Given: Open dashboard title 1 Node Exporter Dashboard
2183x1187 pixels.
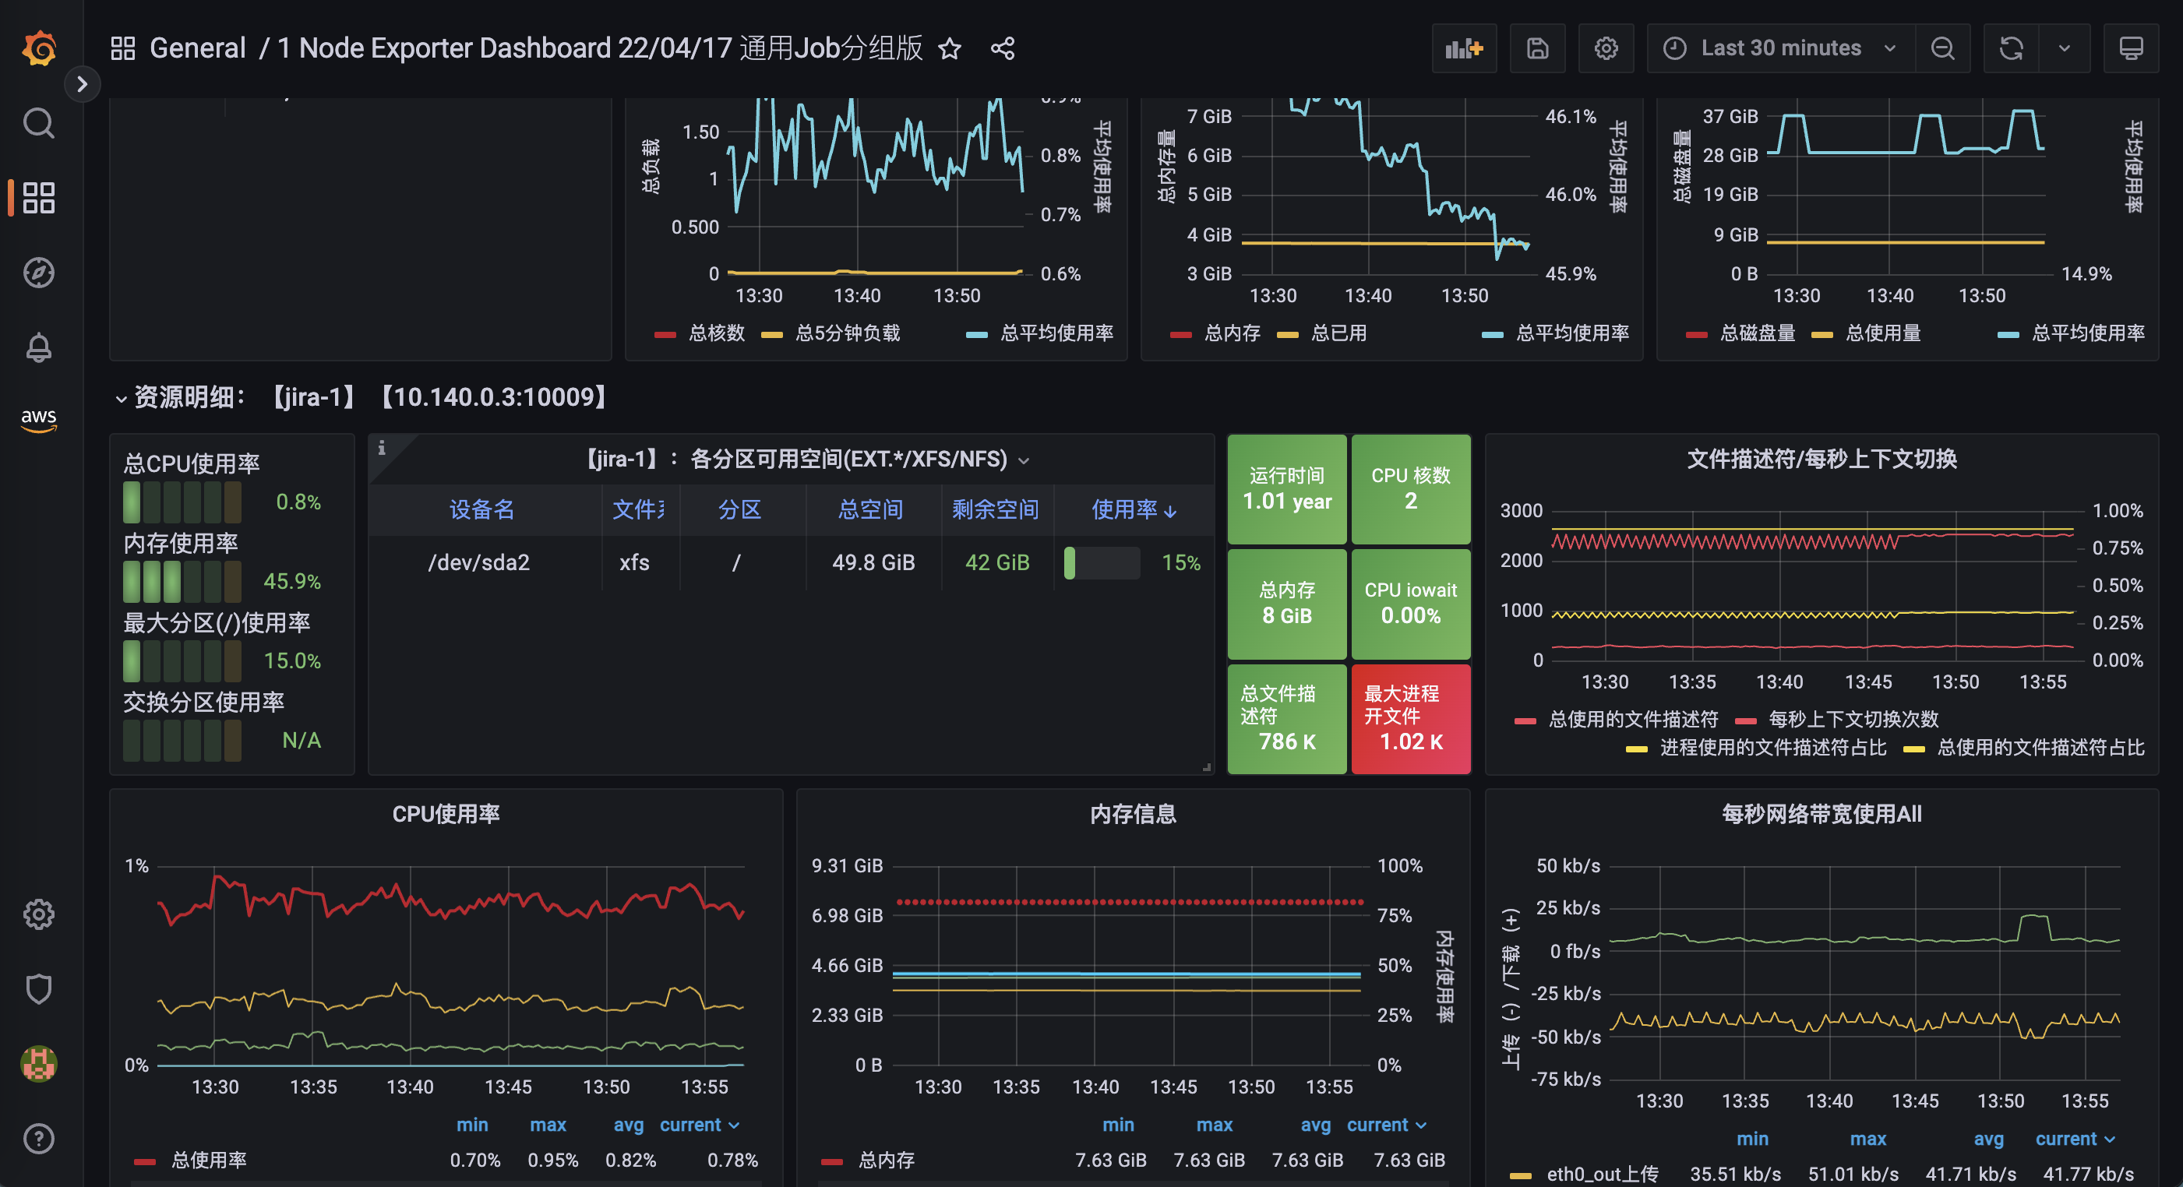Looking at the screenshot, I should pyautogui.click(x=600, y=48).
